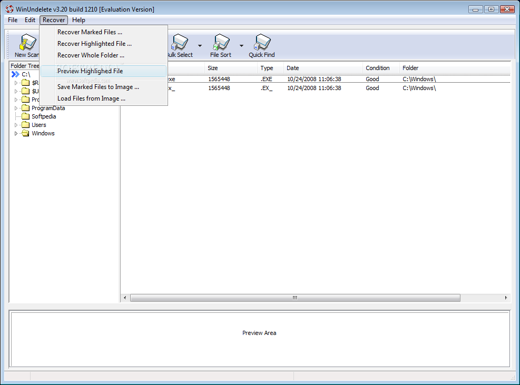The height and width of the screenshot is (385, 520).
Task: Click the Preview Area pane
Action: (260, 339)
